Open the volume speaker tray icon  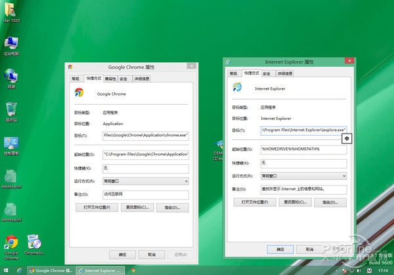point(359,270)
